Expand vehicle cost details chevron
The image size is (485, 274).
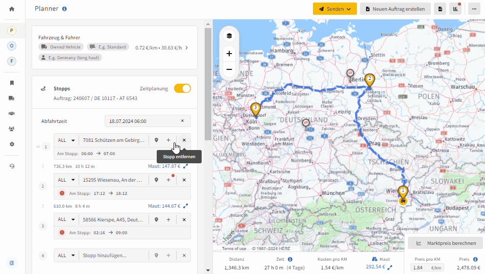(x=186, y=47)
